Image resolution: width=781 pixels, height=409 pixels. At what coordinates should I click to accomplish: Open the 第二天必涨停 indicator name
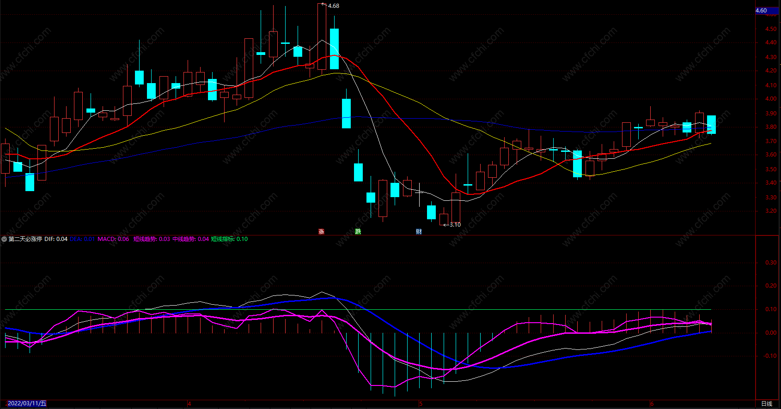coord(25,239)
